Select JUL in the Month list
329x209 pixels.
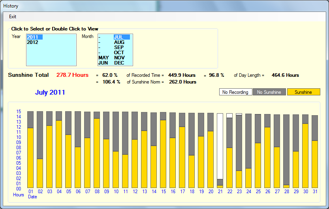(119, 37)
